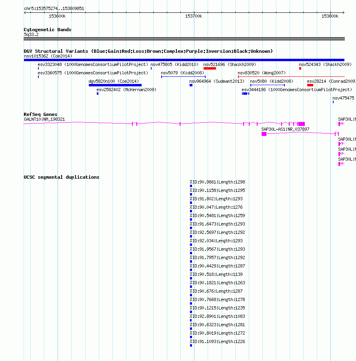Click the 153600k ruler tick label

tap(57, 16)
